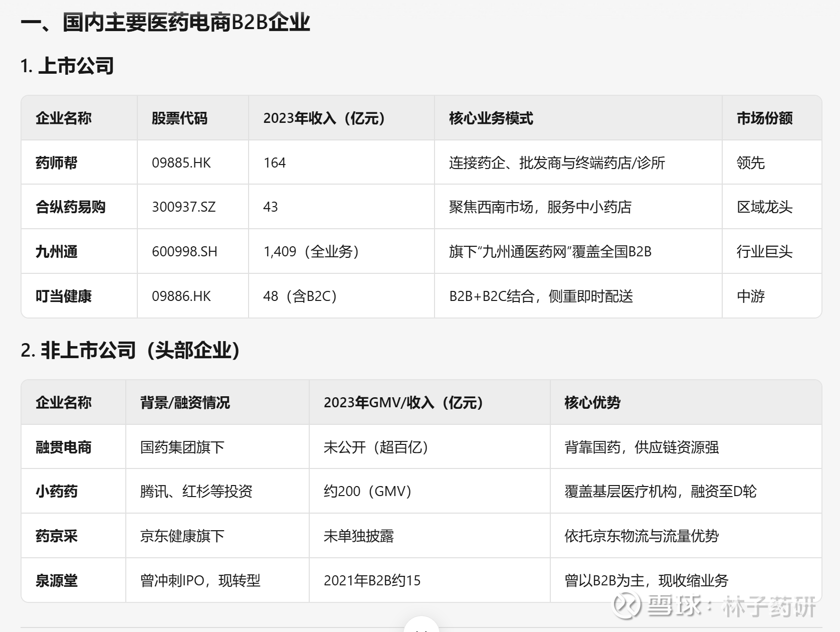Click the heading 一、国内主要医药电商B2B企业
This screenshot has height=632, width=840.
(165, 23)
